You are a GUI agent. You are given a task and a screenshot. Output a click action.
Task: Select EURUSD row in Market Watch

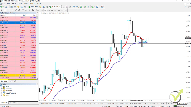18,23
